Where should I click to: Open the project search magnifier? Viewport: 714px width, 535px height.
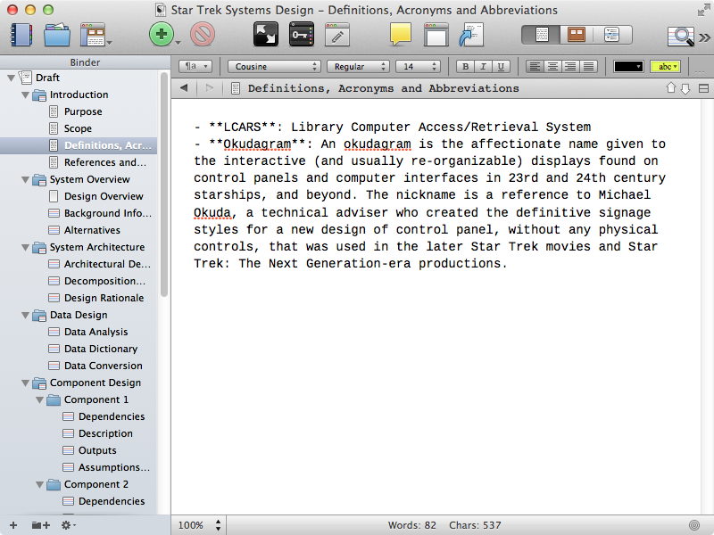[681, 36]
